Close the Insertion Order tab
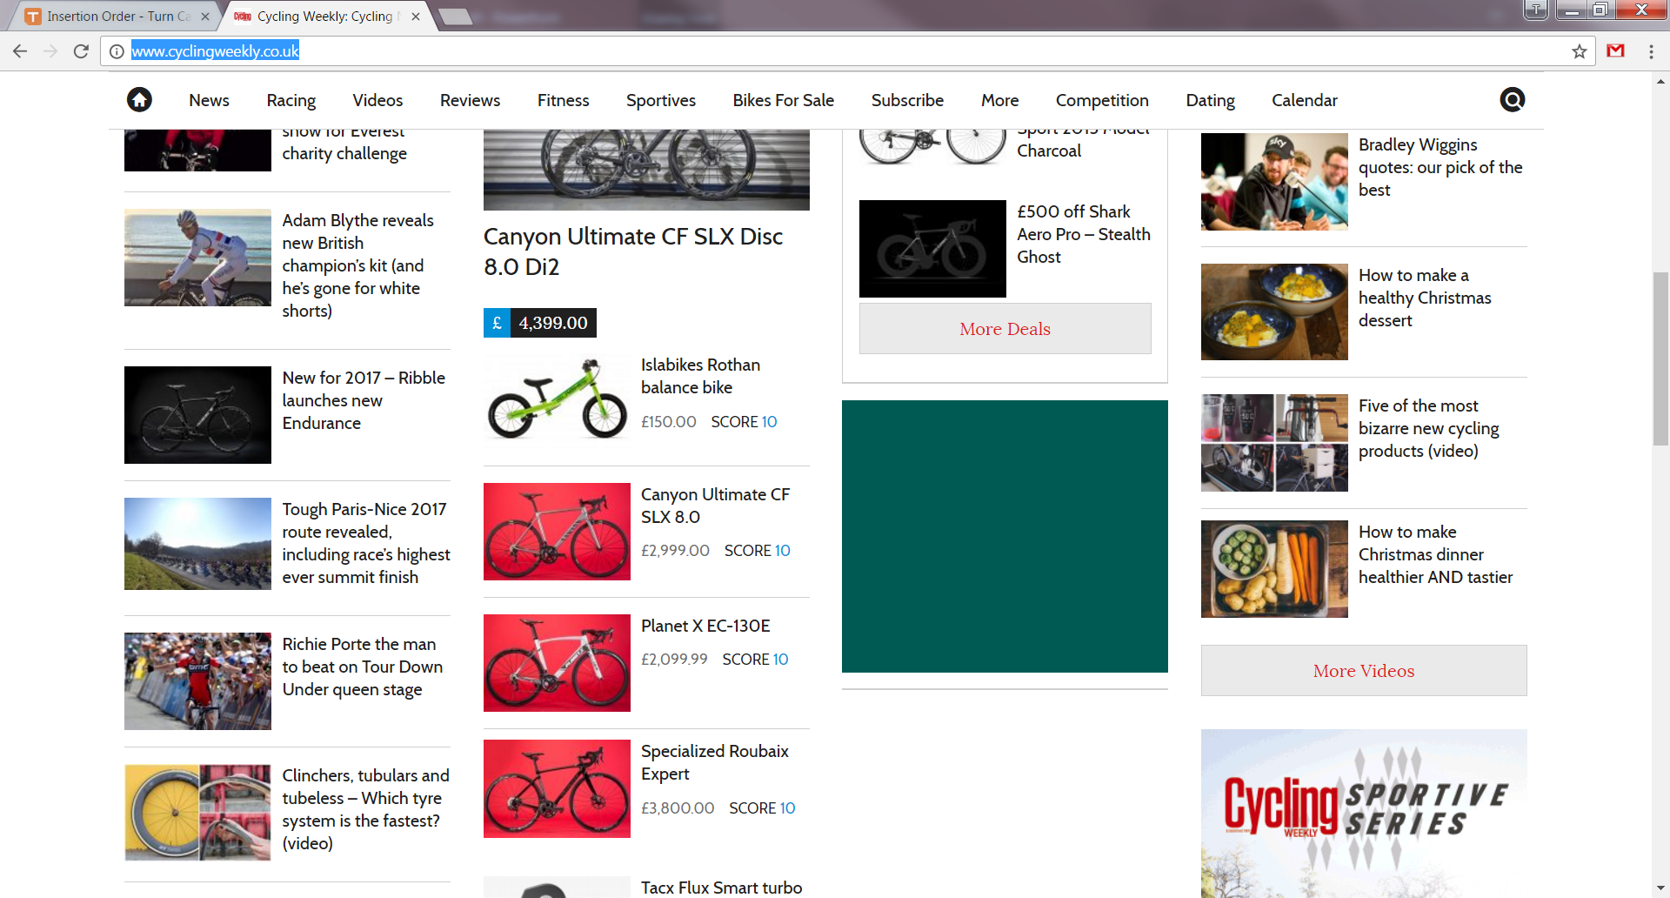Screen dimensions: 1670x898 tap(205, 17)
